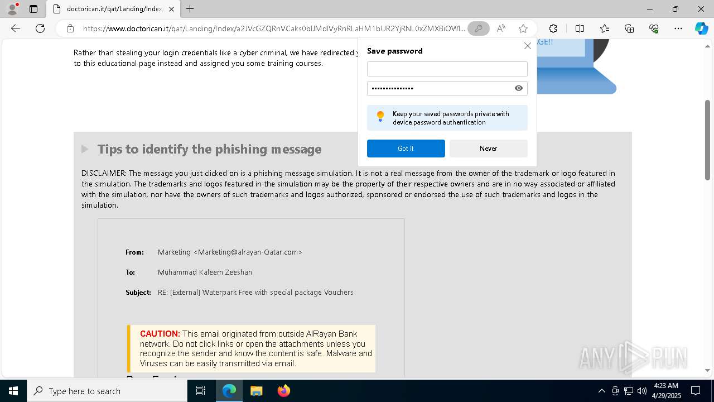Enable split screen view

click(580, 28)
